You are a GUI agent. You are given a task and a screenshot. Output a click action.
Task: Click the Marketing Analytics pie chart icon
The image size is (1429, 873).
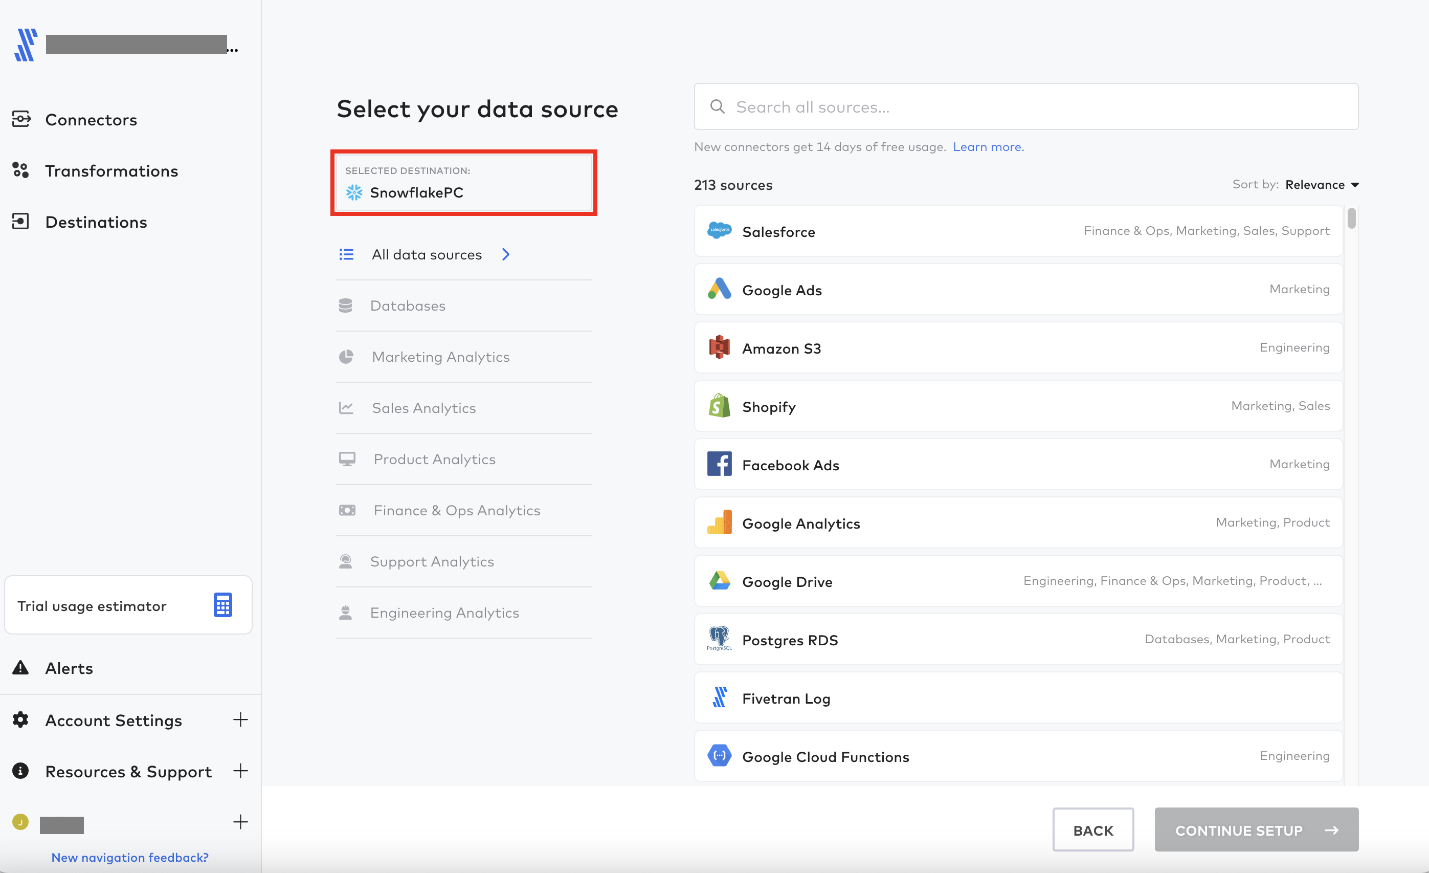[346, 357]
